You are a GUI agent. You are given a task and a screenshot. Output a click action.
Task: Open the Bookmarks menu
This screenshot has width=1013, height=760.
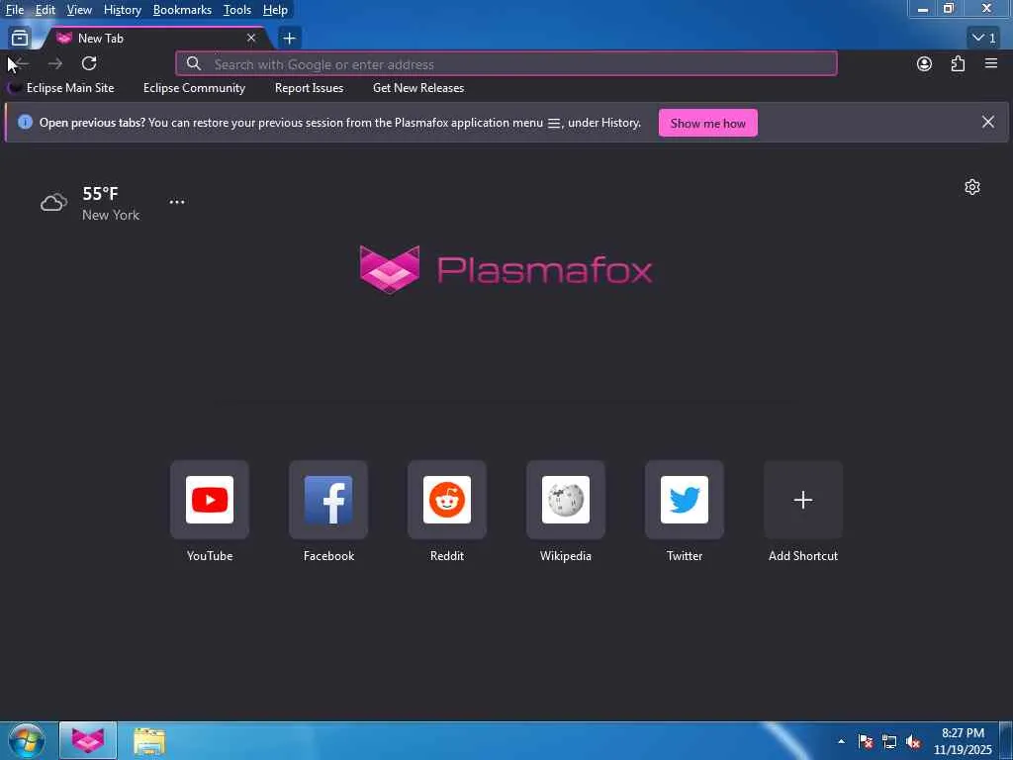[182, 10]
